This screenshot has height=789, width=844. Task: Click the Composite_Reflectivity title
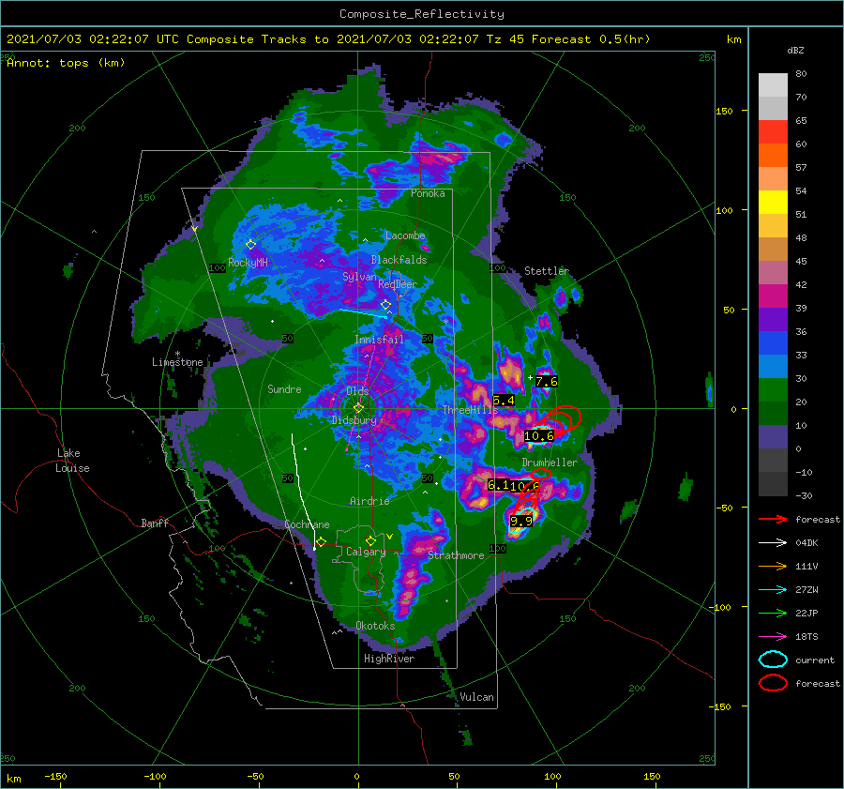coord(421,14)
